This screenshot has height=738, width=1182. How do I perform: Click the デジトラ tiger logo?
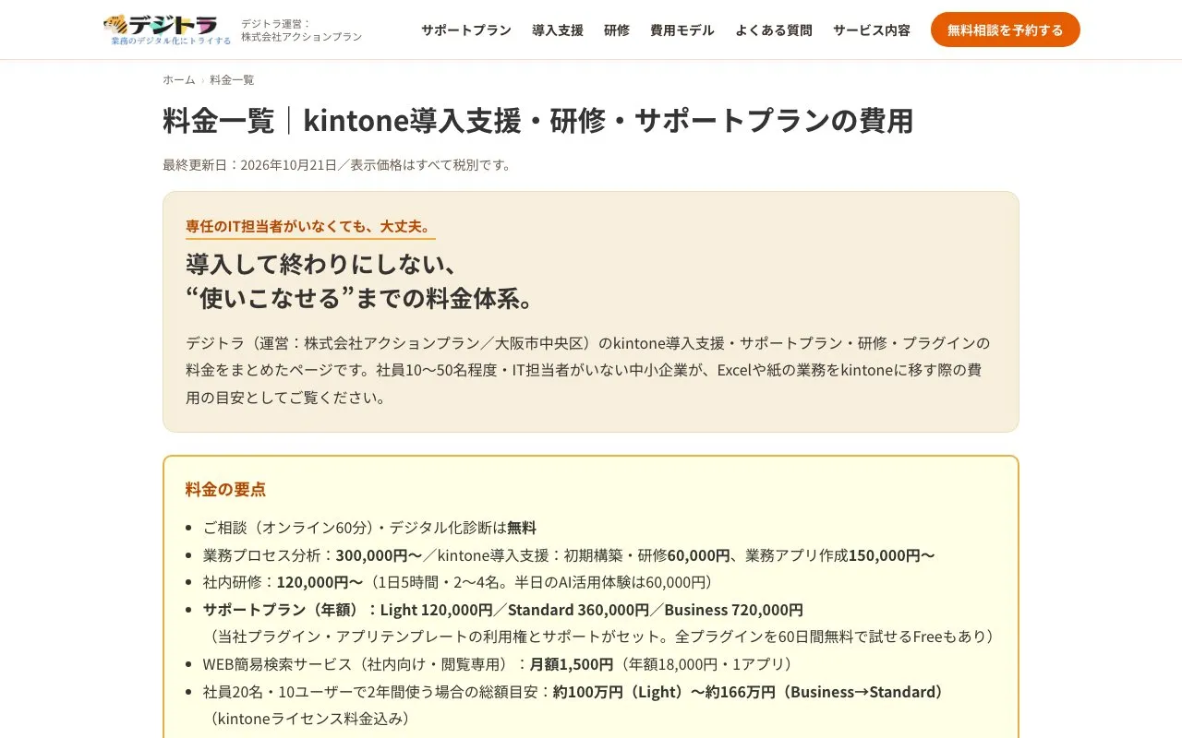(x=167, y=30)
